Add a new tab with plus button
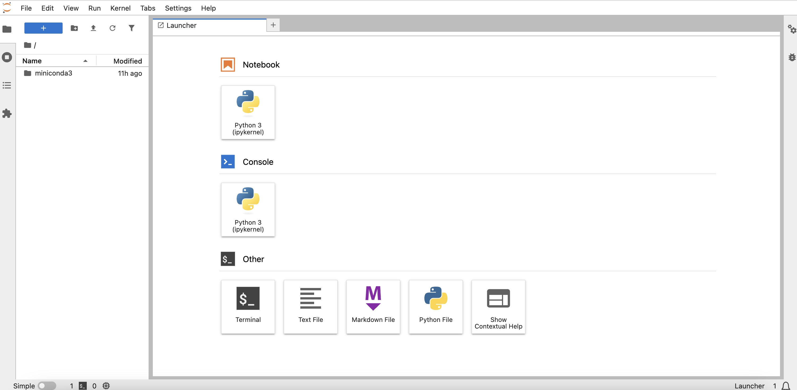The image size is (797, 390). [273, 25]
